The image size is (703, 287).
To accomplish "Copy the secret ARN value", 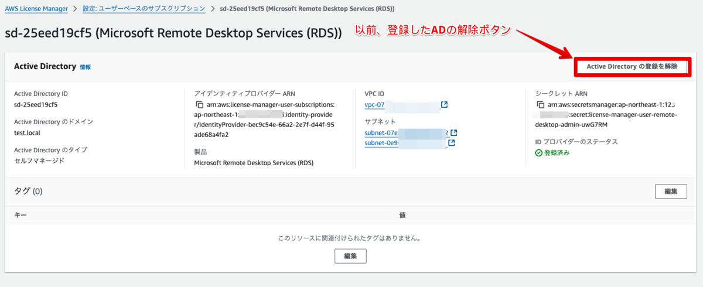I will pos(541,105).
